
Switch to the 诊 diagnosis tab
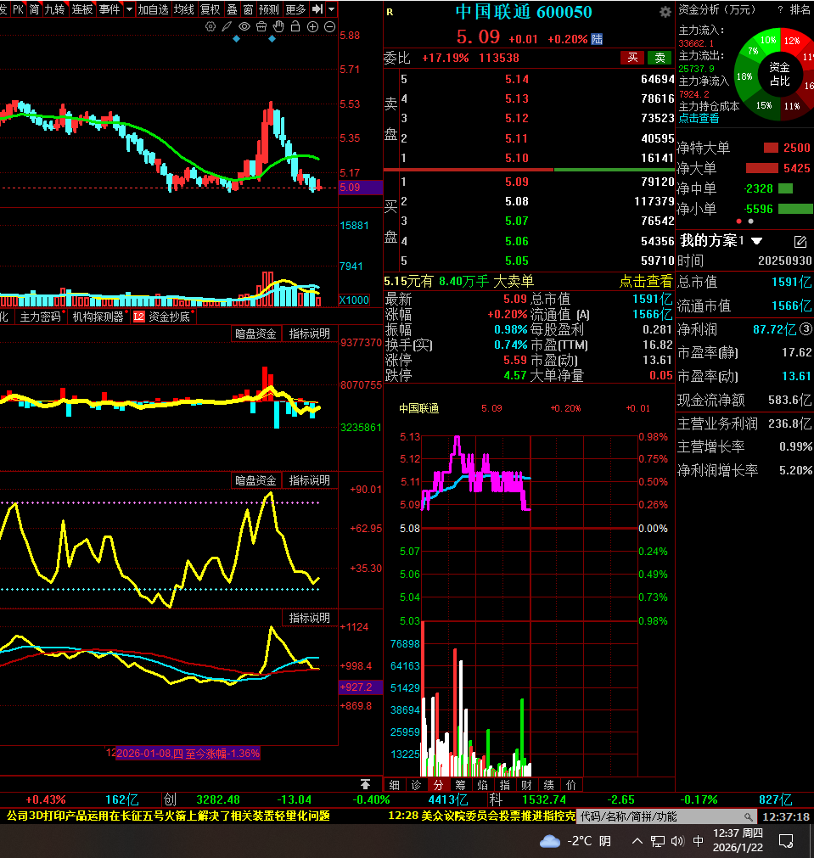[416, 785]
